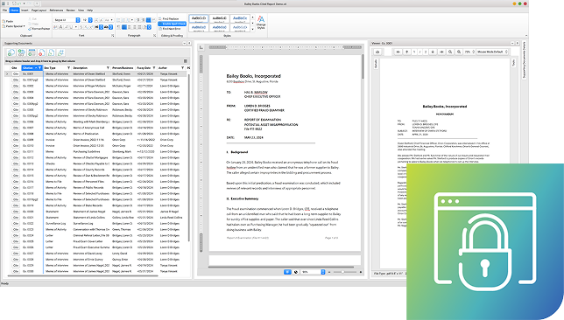
Task: Open the filter icon on the Citation column
Action: (x=40, y=68)
